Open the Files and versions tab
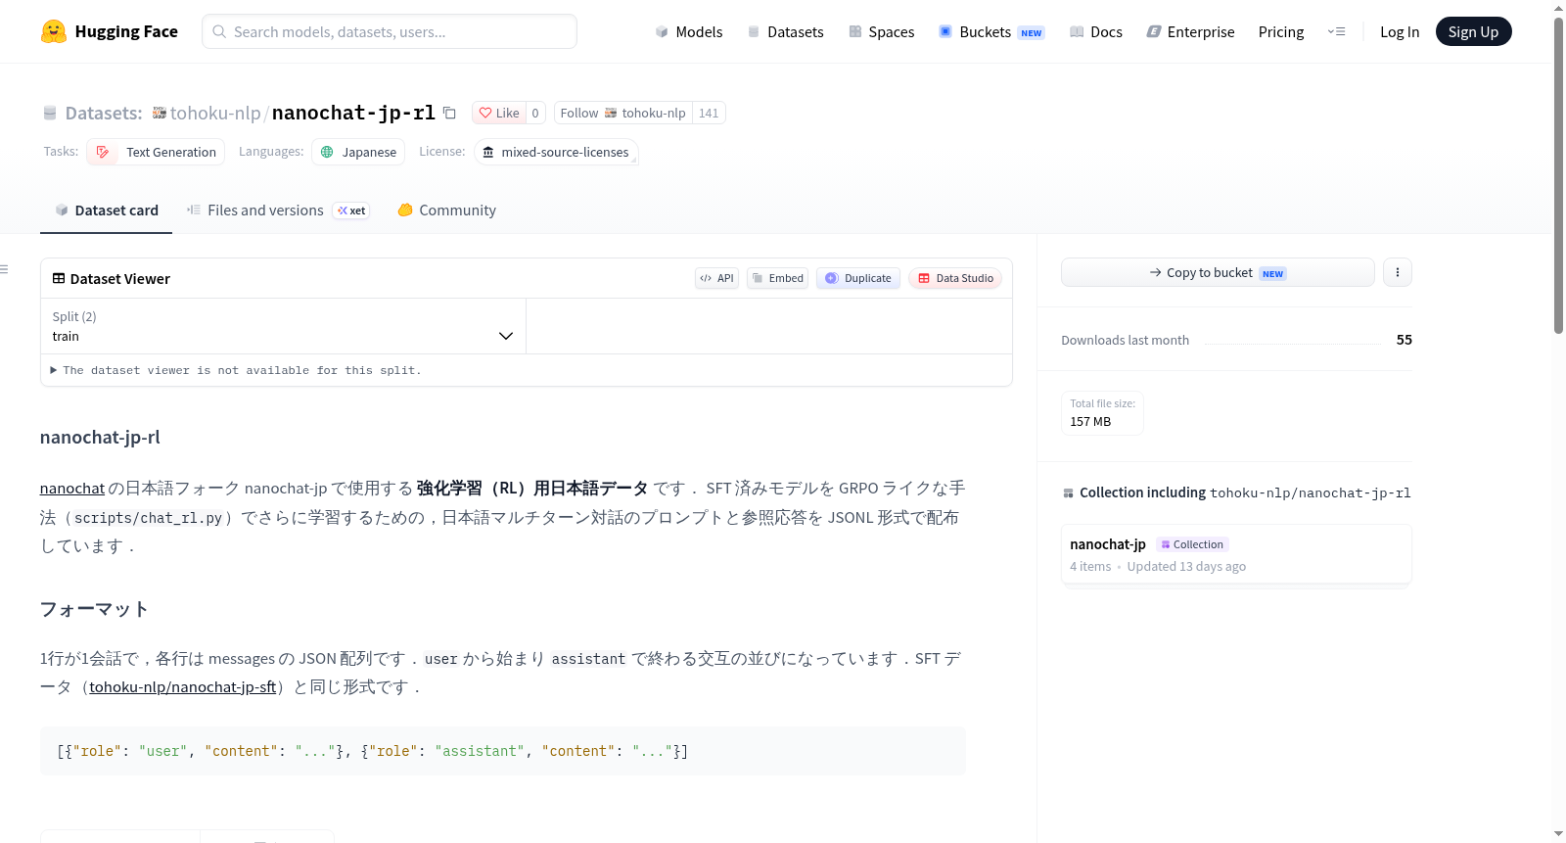Viewport: 1566px width, 843px height. pyautogui.click(x=278, y=211)
